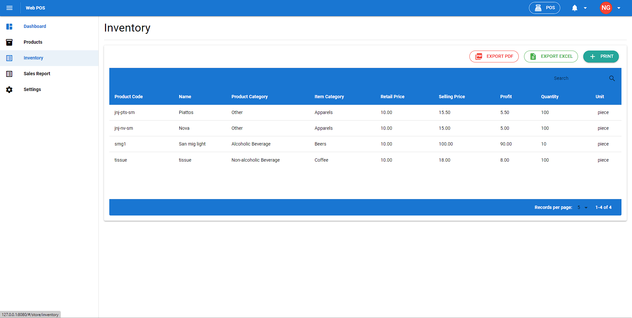
Task: Select the San mig light row
Action: pos(192,144)
